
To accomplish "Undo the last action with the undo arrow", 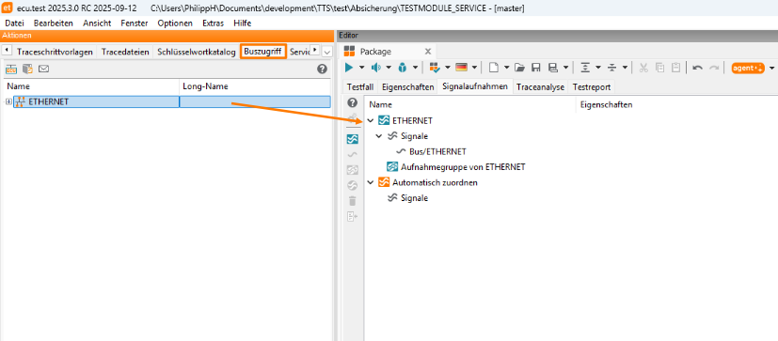I will [698, 68].
